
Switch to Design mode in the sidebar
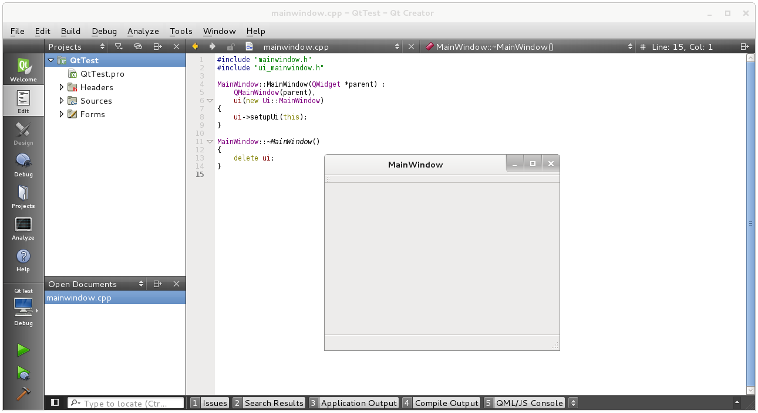[23, 134]
